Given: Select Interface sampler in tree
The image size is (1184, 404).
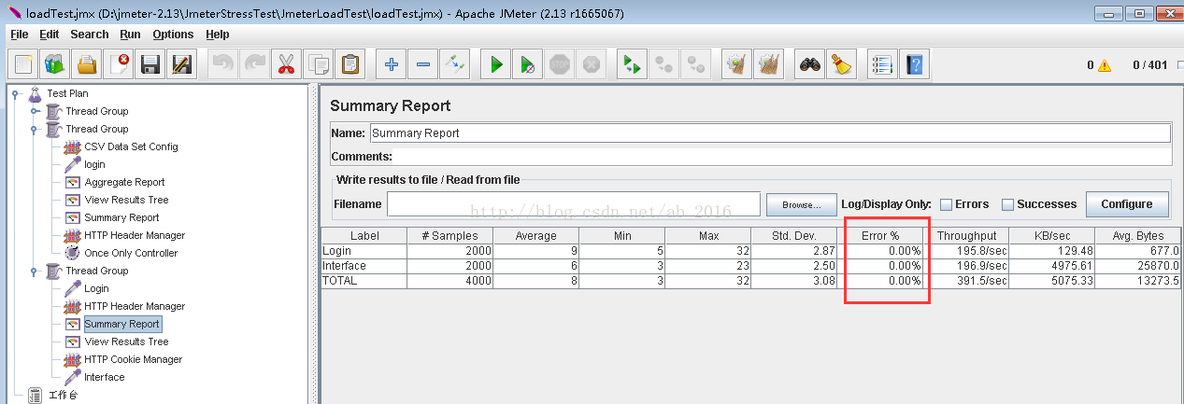Looking at the screenshot, I should [104, 377].
